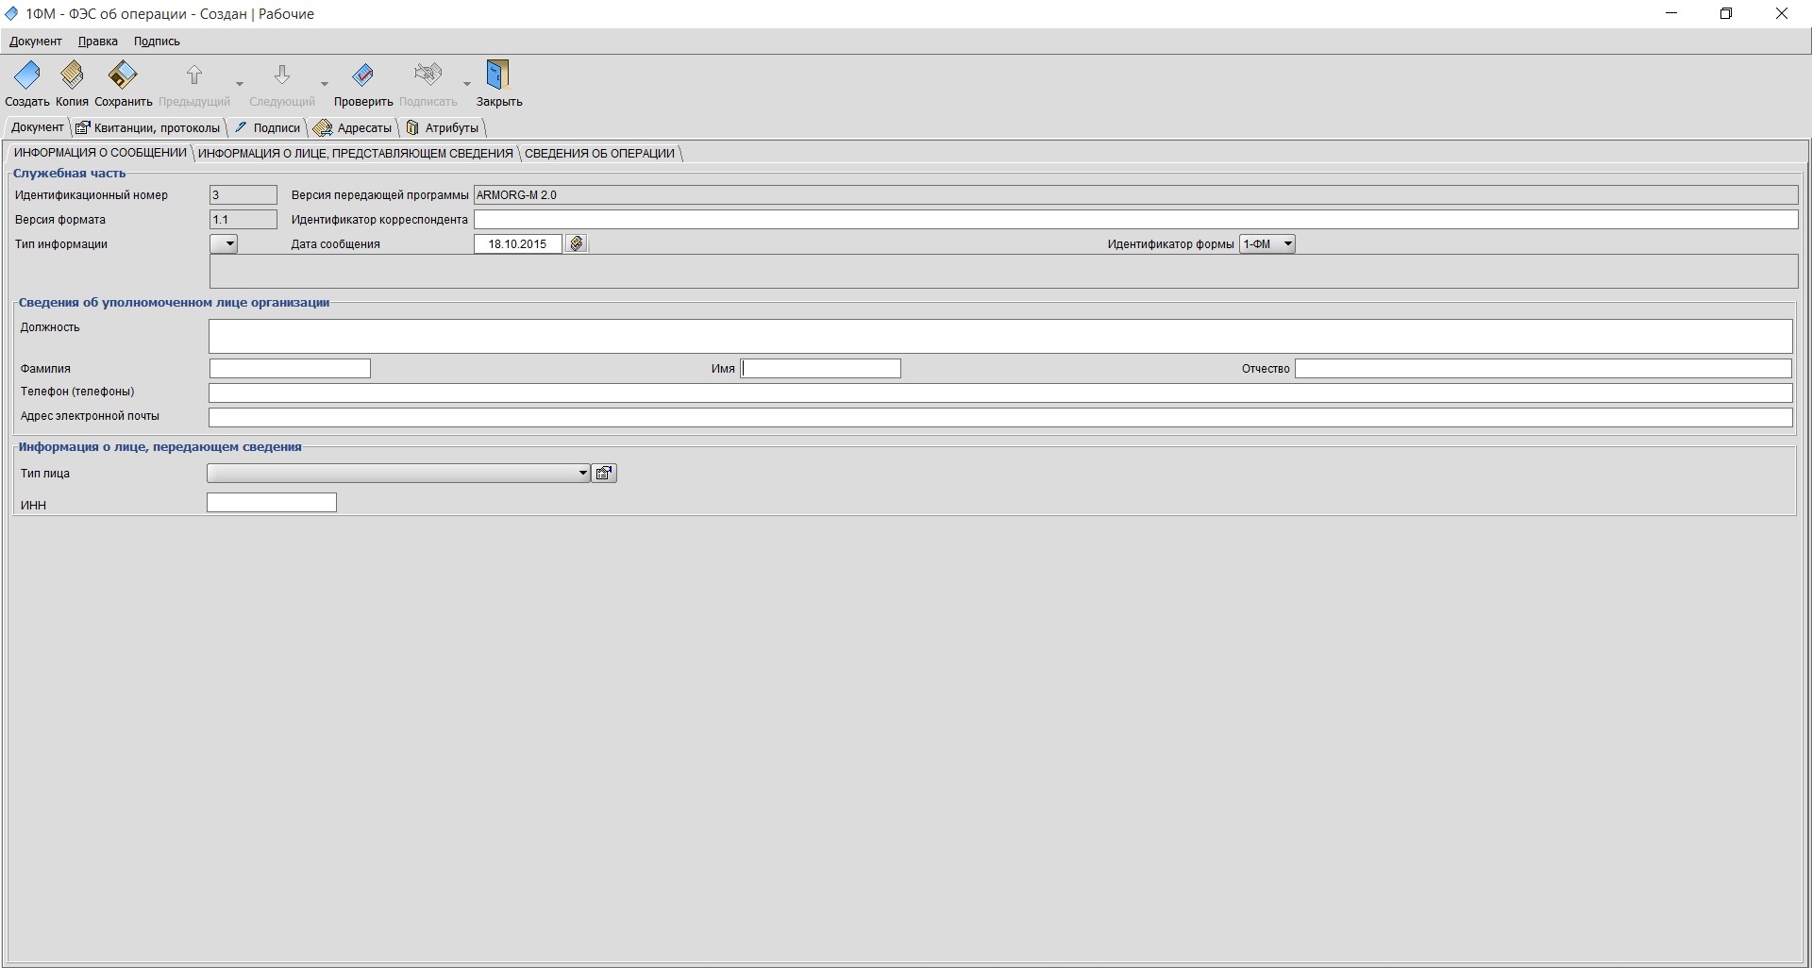The width and height of the screenshot is (1812, 968).
Task: Click the Телефон (телефоны) field
Action: (x=1000, y=392)
